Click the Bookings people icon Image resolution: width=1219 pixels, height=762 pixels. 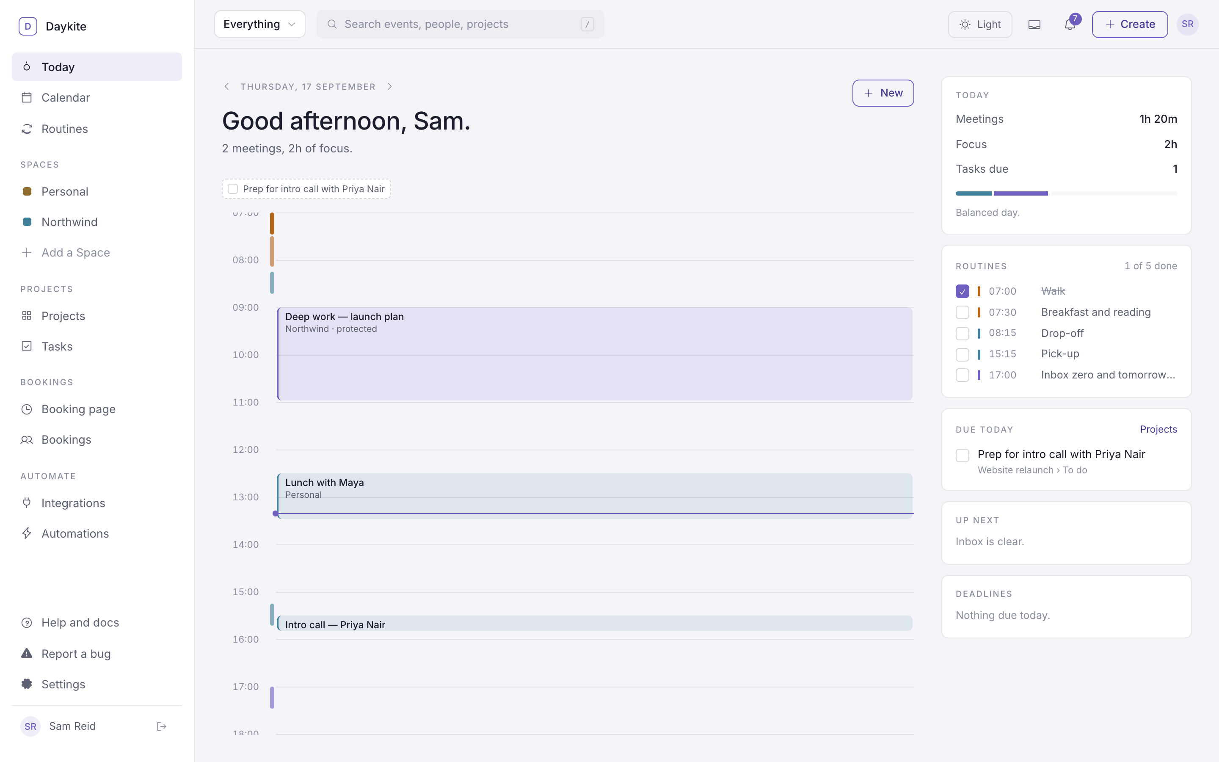27,439
